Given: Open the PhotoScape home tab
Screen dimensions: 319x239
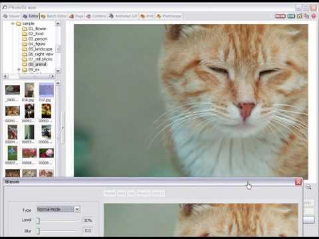Looking at the screenshot, I should click(x=169, y=16).
